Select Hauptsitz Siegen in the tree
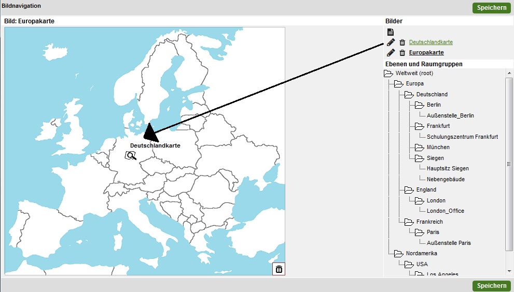 tap(448, 169)
